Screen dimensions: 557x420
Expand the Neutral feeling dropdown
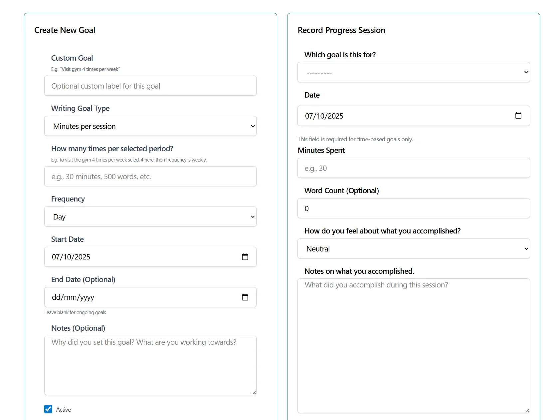coord(414,249)
